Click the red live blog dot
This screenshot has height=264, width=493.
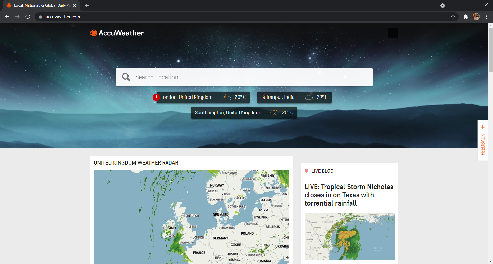coord(306,171)
